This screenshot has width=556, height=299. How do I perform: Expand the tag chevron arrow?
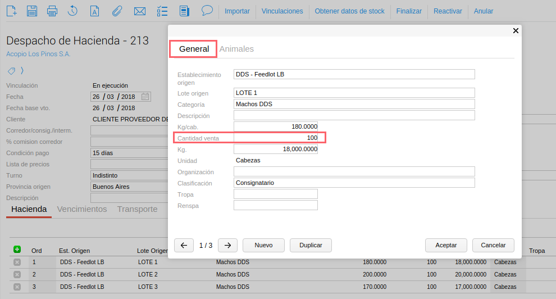click(x=22, y=71)
